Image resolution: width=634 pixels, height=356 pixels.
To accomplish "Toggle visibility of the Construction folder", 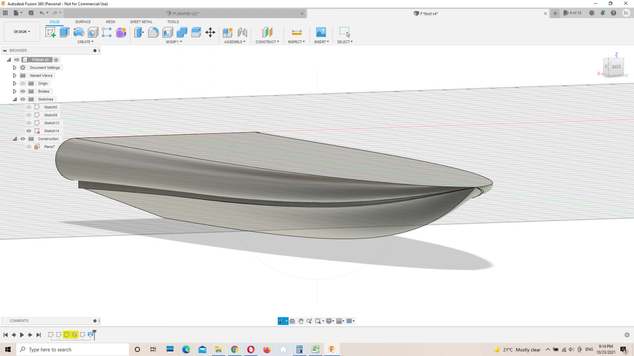I will (23, 139).
